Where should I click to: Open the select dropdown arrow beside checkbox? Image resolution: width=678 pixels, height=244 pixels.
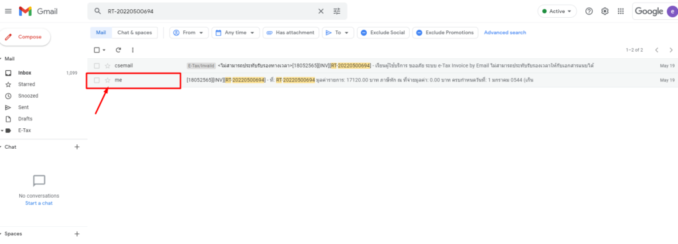[104, 50]
